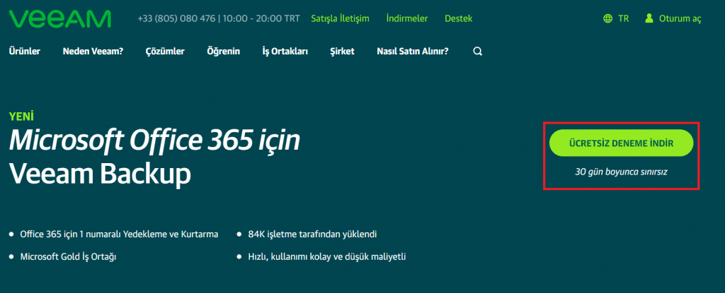Image resolution: width=725 pixels, height=293 pixels.
Task: Click the Microsoft Office 365 için headline
Action: tap(155, 141)
